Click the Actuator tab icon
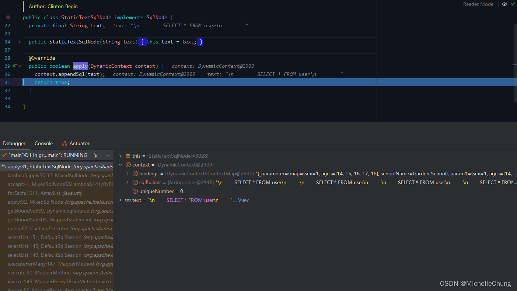Viewport: 517px width, 291px height. point(64,143)
